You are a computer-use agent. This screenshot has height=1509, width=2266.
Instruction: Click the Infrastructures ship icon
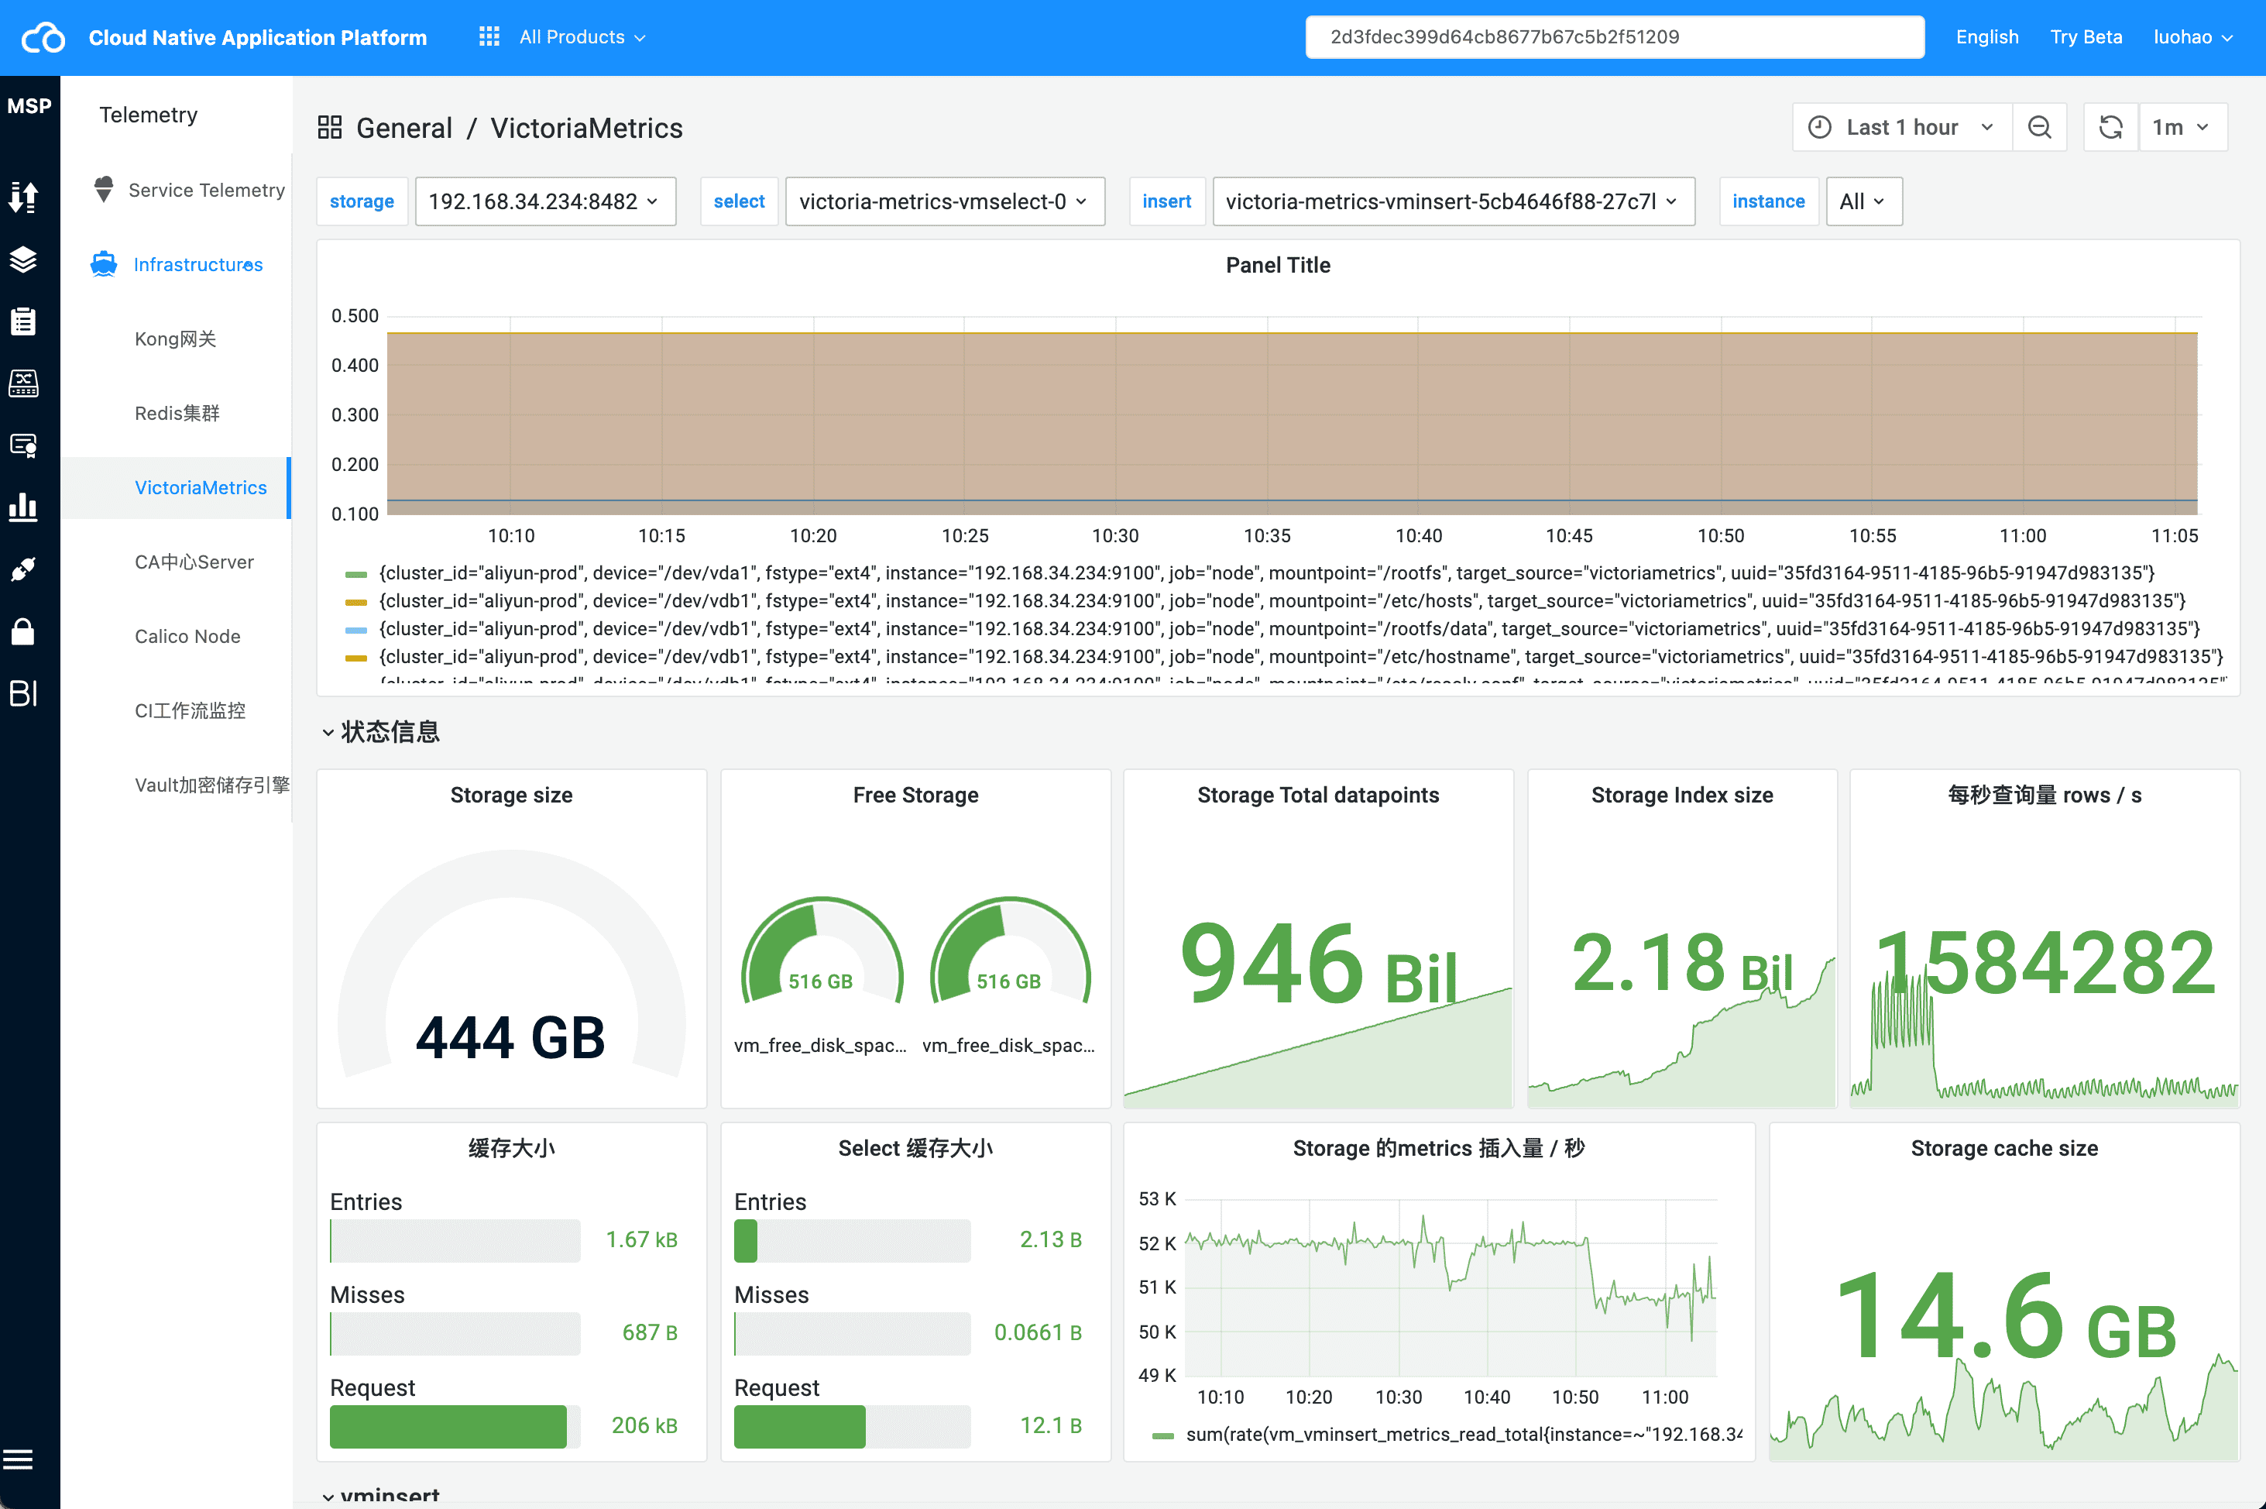point(104,263)
